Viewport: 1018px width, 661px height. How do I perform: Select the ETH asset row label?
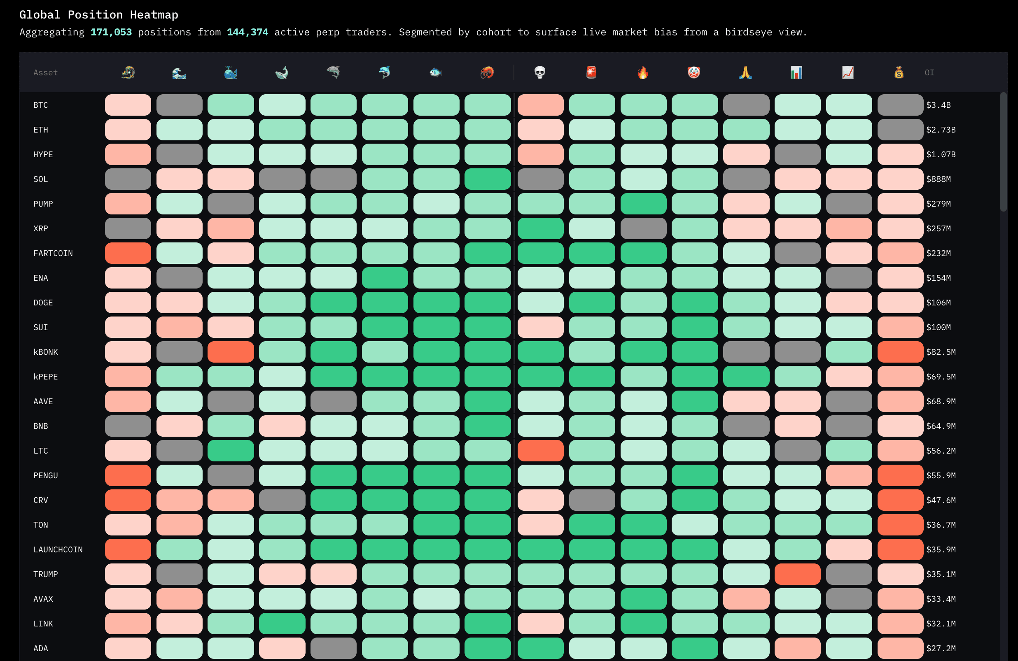click(x=41, y=130)
